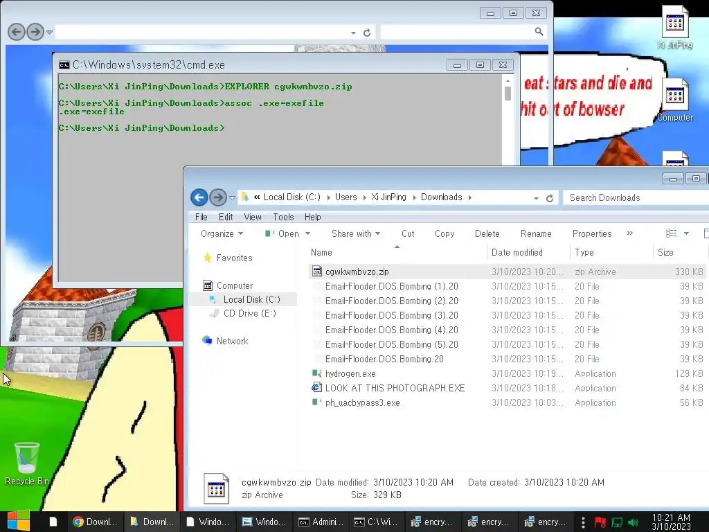Click the red flag tray icon

[600, 522]
